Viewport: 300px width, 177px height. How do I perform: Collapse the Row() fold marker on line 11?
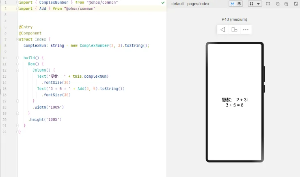(x=17, y=64)
